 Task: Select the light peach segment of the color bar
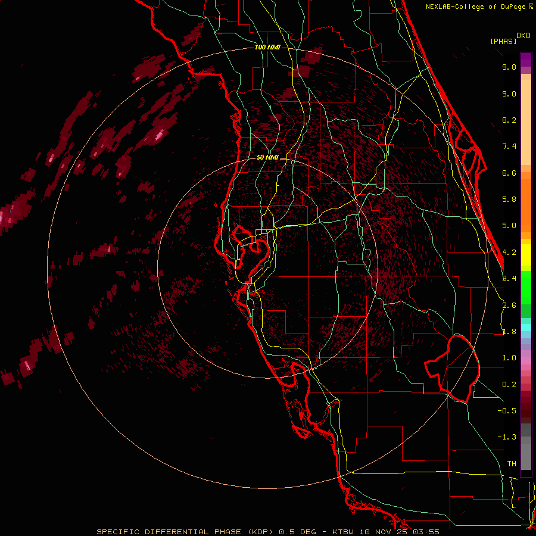tap(526, 121)
